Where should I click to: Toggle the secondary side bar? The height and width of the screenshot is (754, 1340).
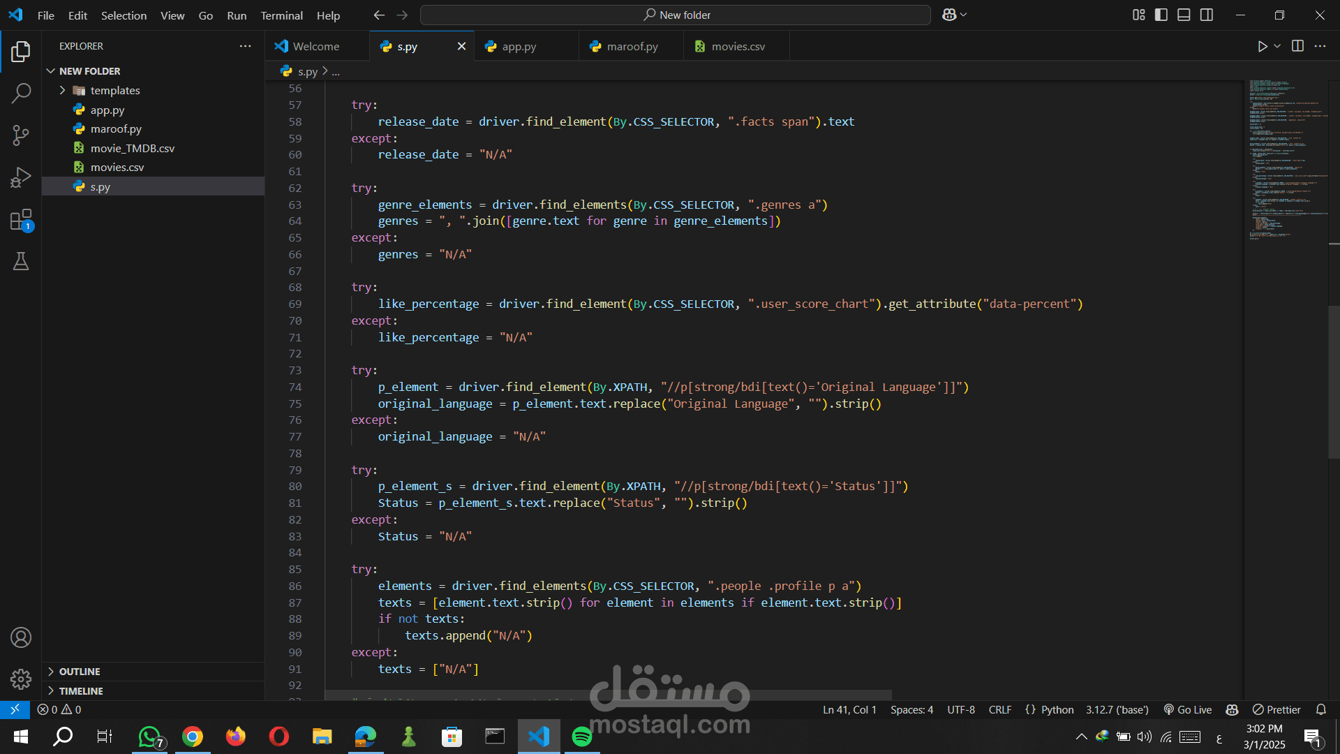pyautogui.click(x=1207, y=15)
